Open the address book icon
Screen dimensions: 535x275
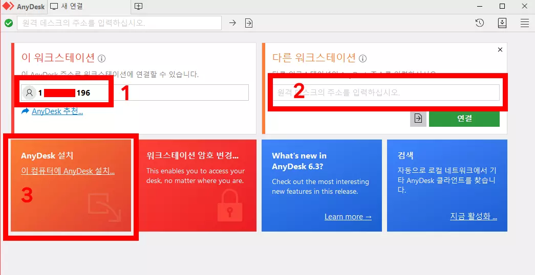(x=502, y=23)
